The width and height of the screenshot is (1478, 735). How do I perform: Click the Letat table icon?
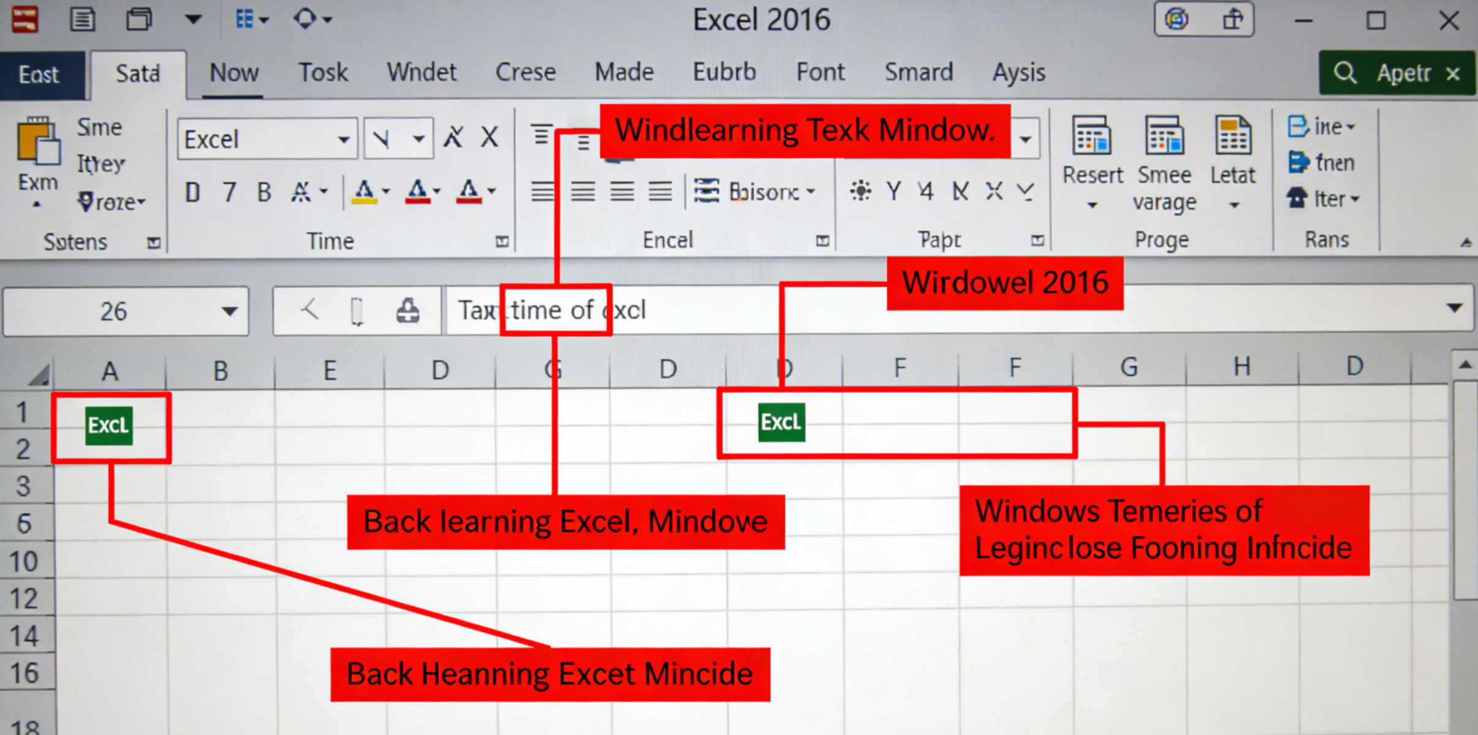pos(1232,136)
